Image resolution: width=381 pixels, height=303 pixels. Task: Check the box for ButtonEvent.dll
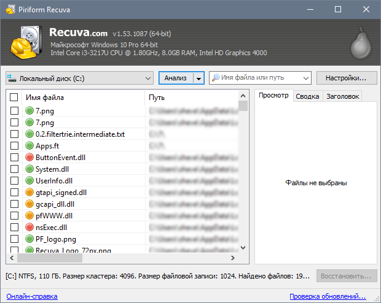click(14, 157)
